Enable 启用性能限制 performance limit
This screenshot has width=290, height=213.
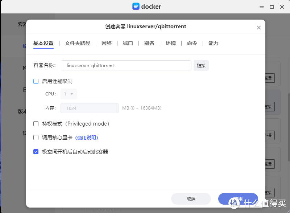click(x=36, y=81)
